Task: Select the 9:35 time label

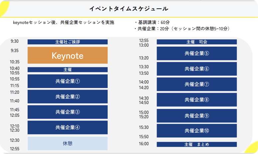Action: point(15,50)
